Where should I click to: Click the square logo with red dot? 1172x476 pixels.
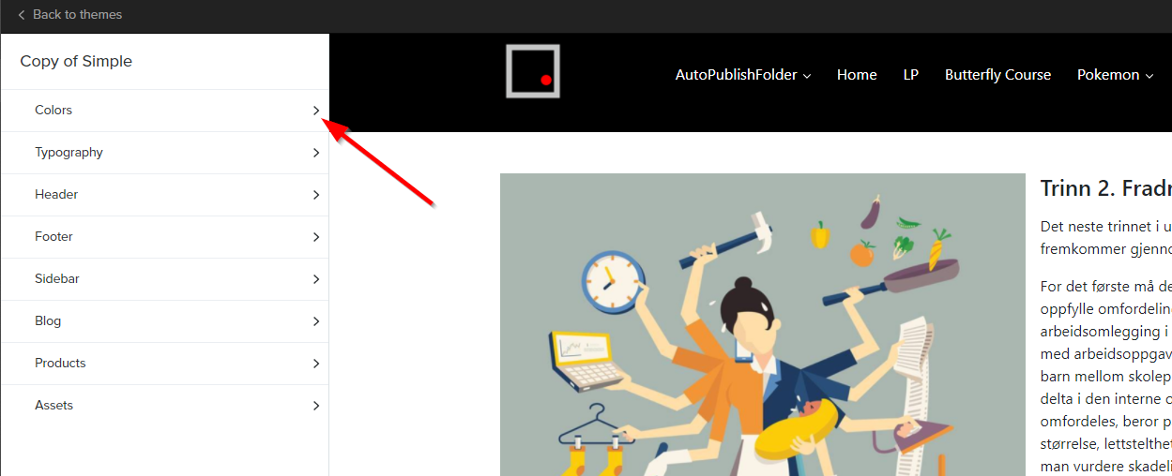coord(533,71)
